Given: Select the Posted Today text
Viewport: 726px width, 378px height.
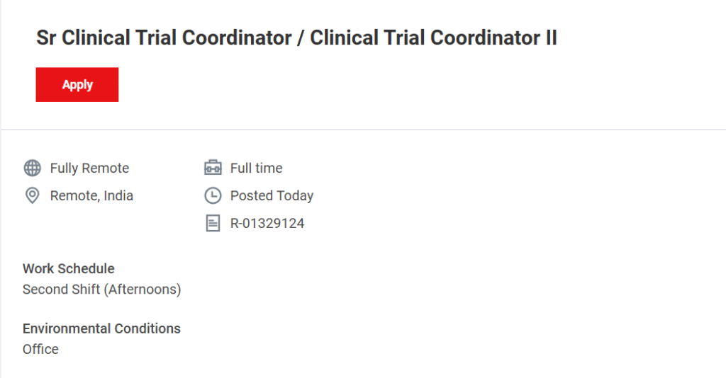Looking at the screenshot, I should click(x=272, y=195).
